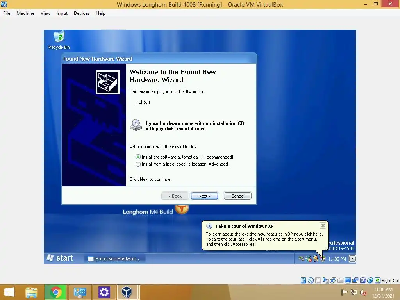This screenshot has height=300, width=400.
Task: Open the View menu
Action: 45,13
